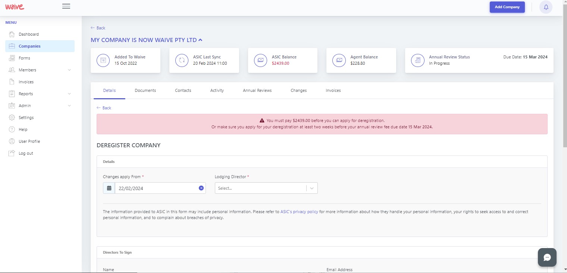Click the Companies briefcase icon
This screenshot has height=273, width=567.
pyautogui.click(x=12, y=46)
